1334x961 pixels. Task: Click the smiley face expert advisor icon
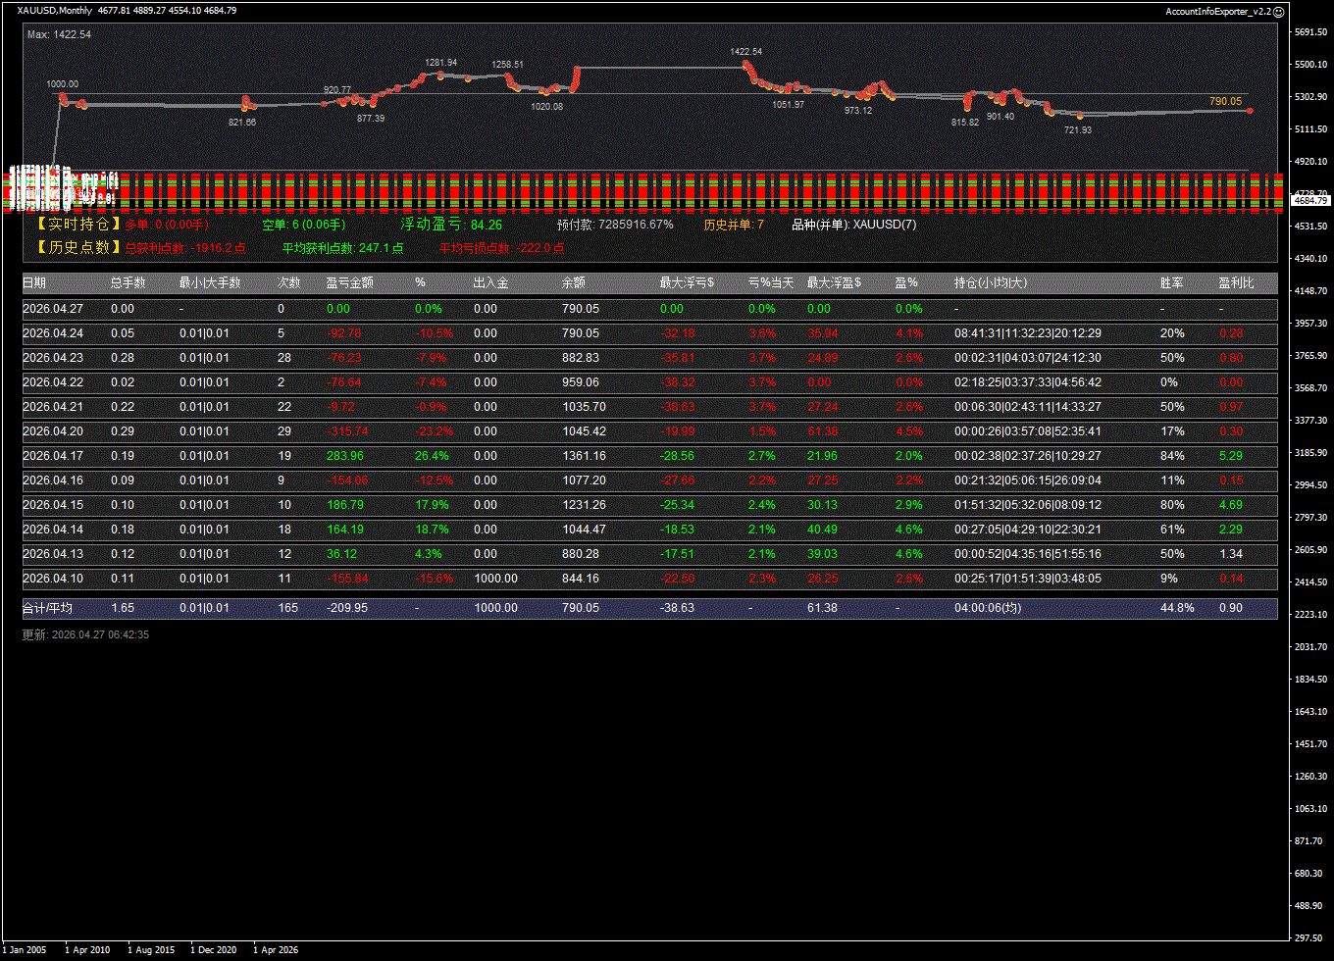point(1279,11)
